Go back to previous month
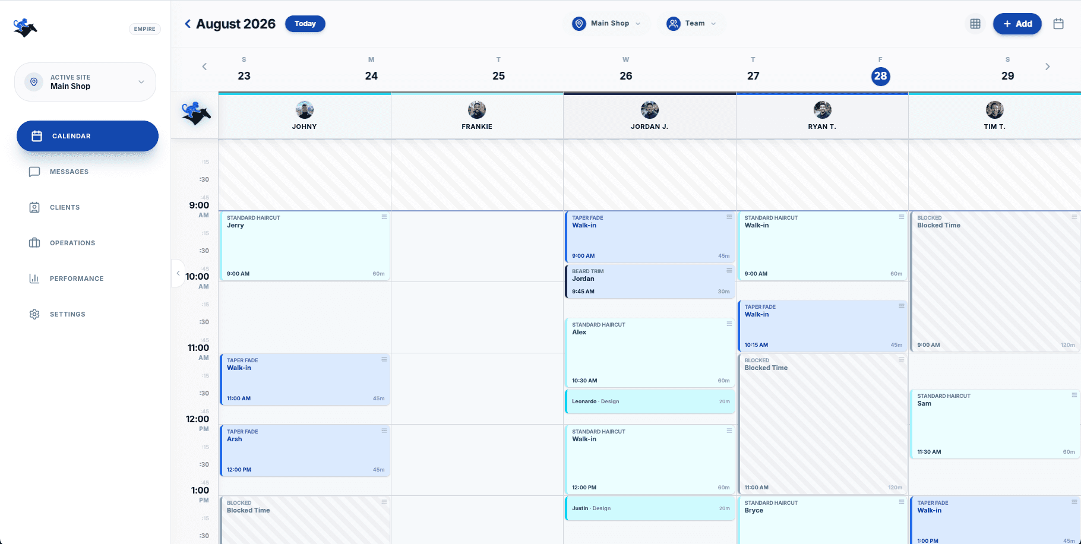The image size is (1081, 544). [188, 24]
